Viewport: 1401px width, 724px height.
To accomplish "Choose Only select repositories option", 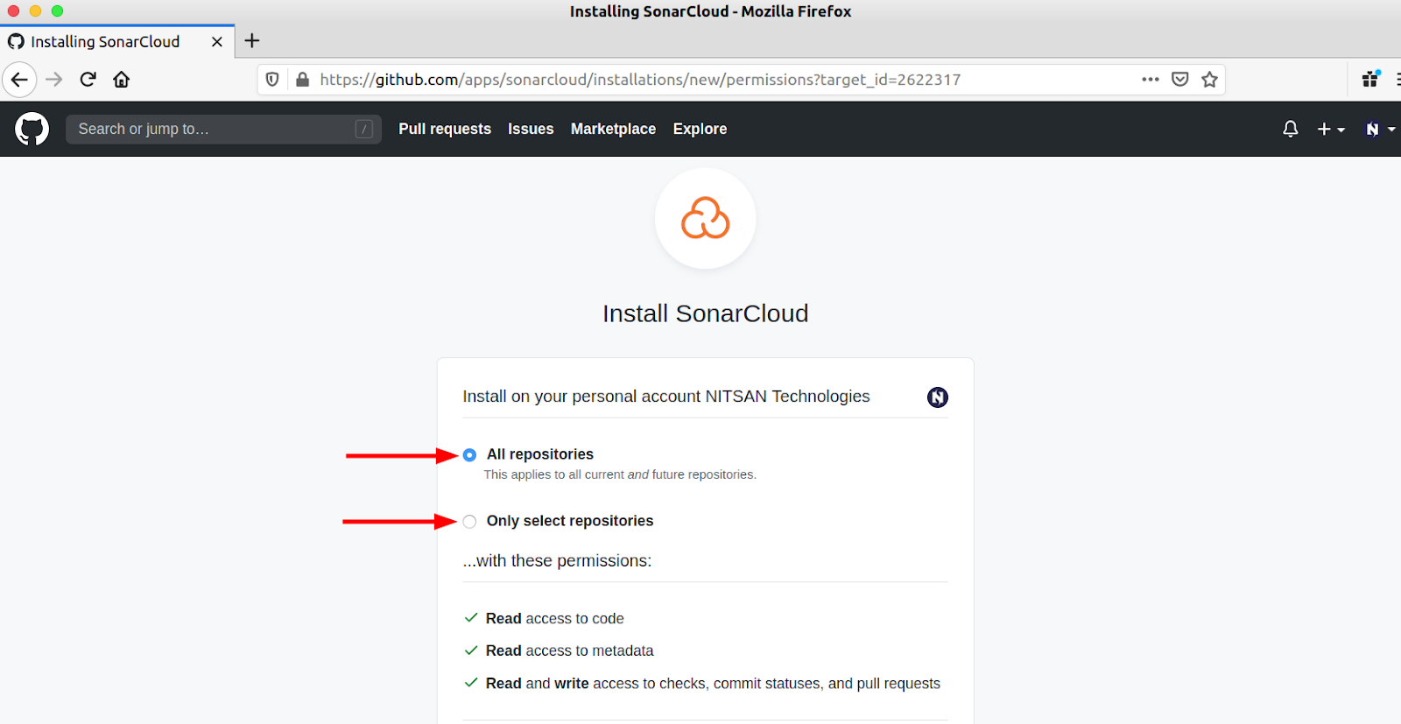I will [x=470, y=522].
